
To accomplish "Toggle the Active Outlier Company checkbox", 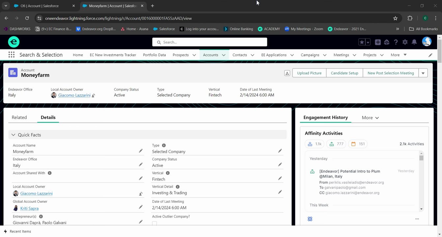I will coord(154,224).
